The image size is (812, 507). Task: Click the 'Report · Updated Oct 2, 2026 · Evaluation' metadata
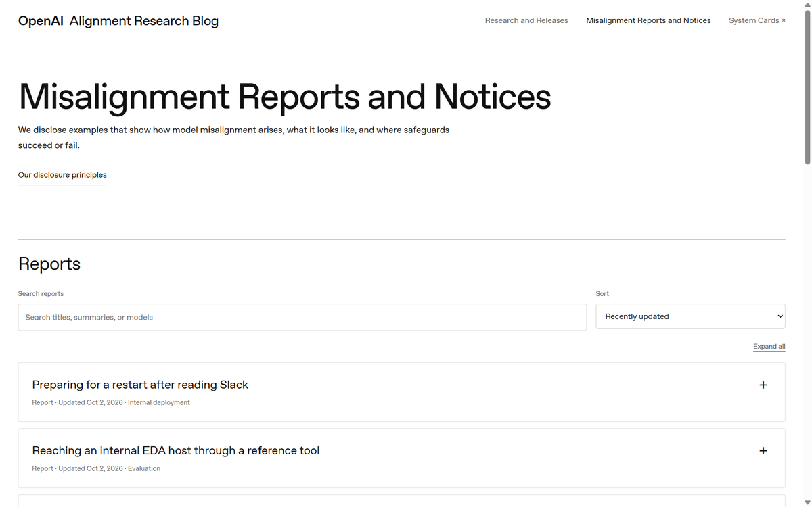[96, 468]
